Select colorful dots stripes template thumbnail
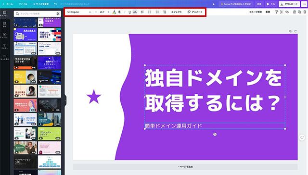This screenshot has height=175, width=308. (x=50, y=35)
